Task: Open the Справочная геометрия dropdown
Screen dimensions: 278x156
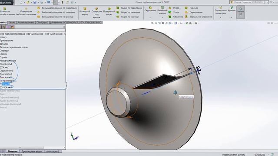Action: pos(221,18)
